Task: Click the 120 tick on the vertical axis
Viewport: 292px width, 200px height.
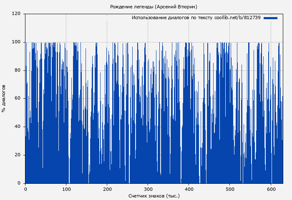Action: point(16,14)
